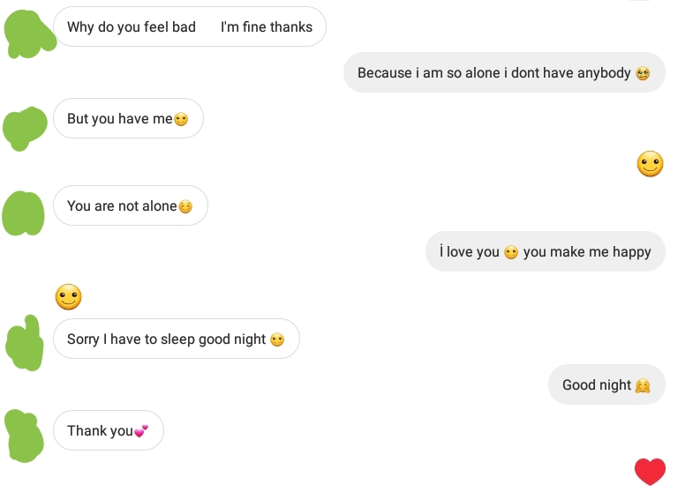
Task: Click the avatar beside 'Why do you feel bad'
Action: click(29, 34)
